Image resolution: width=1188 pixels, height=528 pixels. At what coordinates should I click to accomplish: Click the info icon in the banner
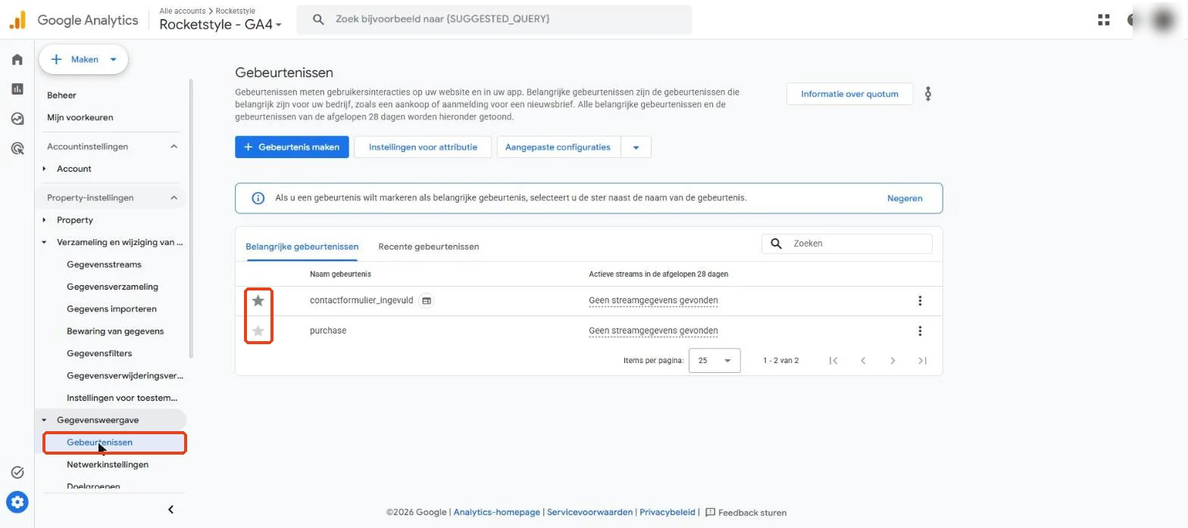258,198
